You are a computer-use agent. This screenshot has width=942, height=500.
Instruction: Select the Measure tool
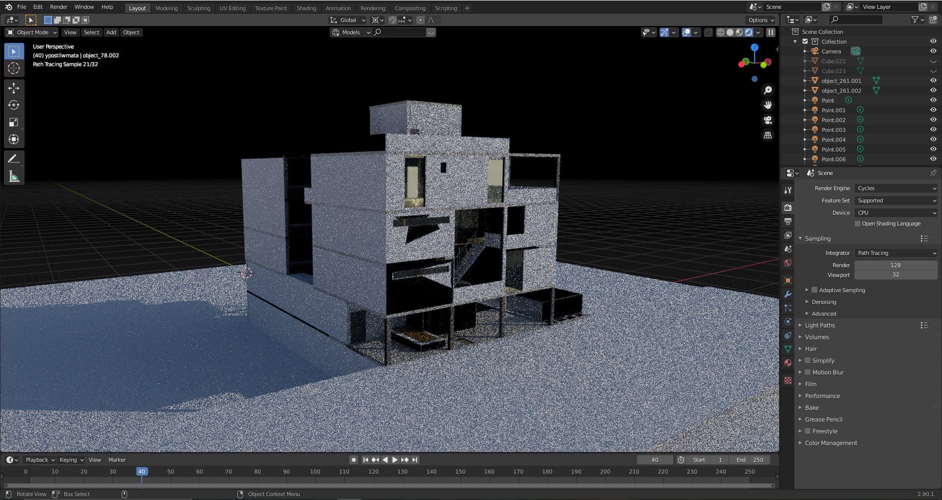(14, 176)
